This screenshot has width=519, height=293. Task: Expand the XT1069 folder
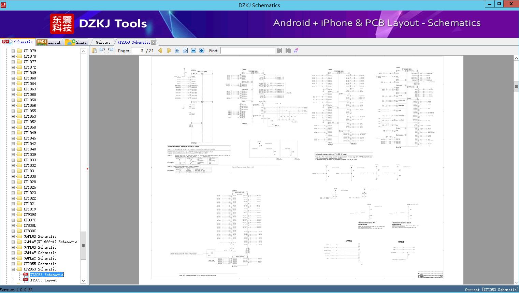13,73
